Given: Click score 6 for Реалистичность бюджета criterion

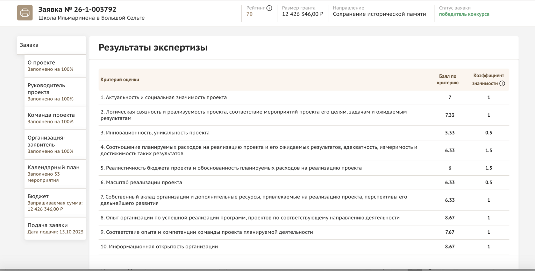Looking at the screenshot, I should [450, 168].
